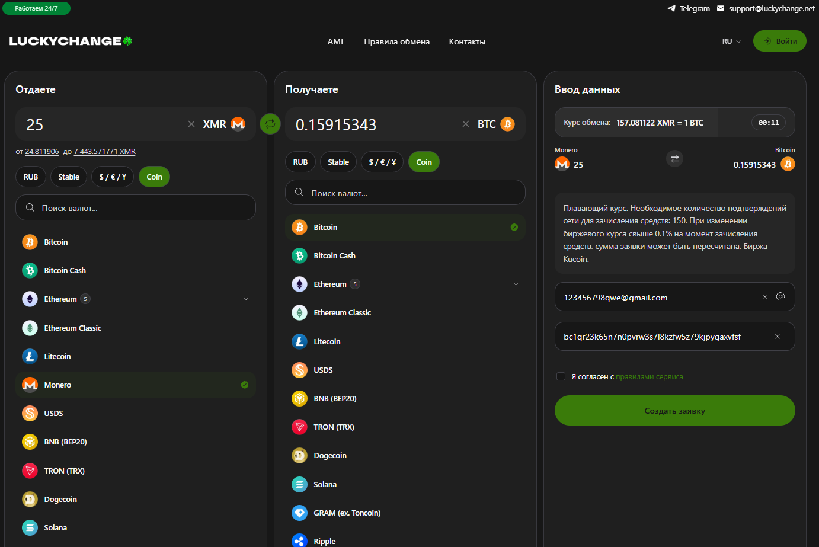The height and width of the screenshot is (547, 819).
Task: Filter the Получаете list by Stable
Action: (338, 162)
